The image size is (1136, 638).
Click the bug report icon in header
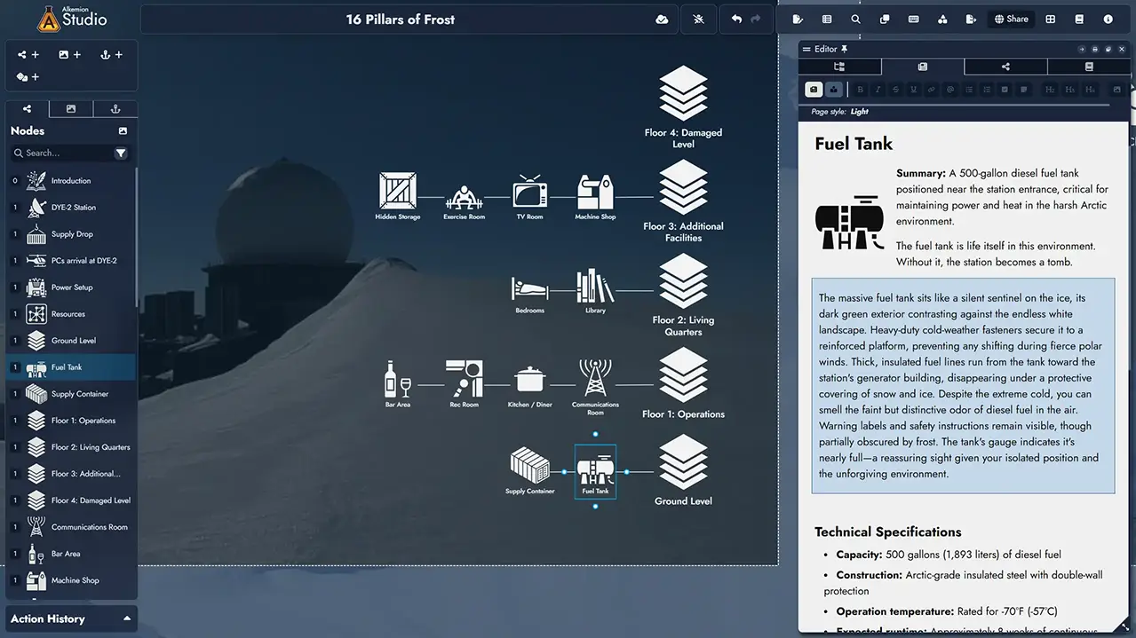[x=699, y=19]
